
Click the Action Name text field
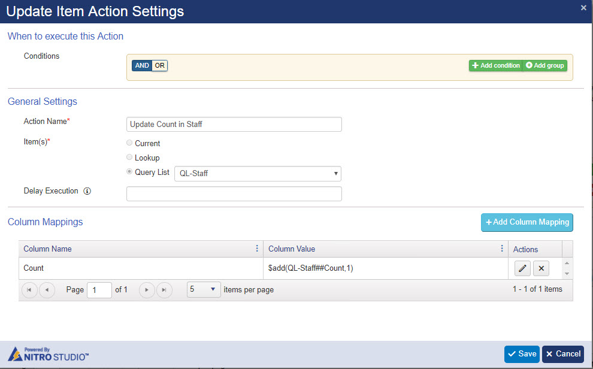[234, 125]
